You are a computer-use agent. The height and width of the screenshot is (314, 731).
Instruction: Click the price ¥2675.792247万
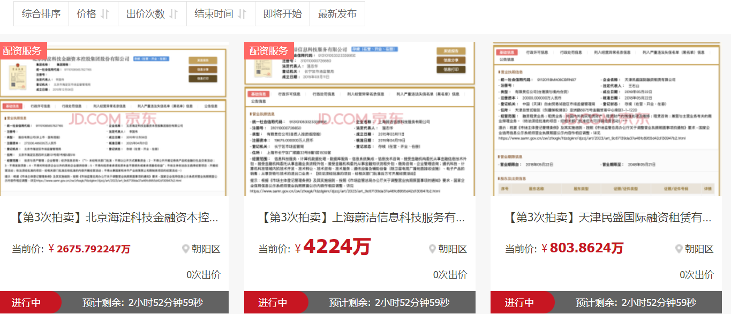tap(89, 249)
